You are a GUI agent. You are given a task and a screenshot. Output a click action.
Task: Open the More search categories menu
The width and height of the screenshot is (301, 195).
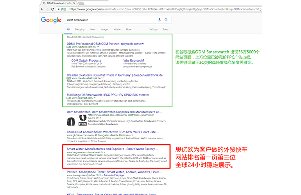(x=129, y=29)
